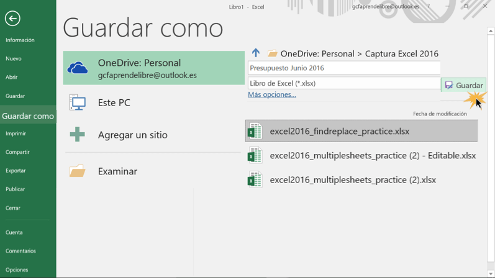Open Compartir in the sidebar
This screenshot has width=495, height=278.
tap(17, 152)
